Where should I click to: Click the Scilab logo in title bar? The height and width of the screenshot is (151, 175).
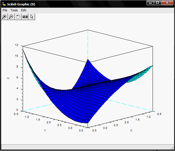(x=4, y=4)
